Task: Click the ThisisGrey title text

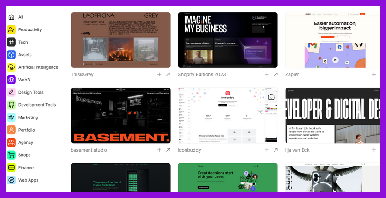Action: pos(82,74)
